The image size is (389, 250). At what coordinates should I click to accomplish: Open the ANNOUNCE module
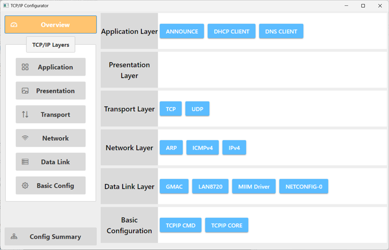tap(182, 31)
